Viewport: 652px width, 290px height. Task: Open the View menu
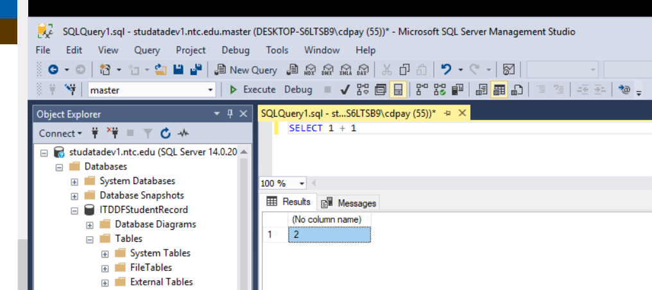tap(108, 50)
